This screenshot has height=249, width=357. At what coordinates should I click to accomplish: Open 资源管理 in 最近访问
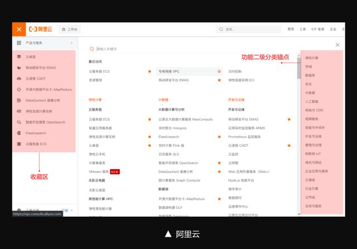pyautogui.click(x=95, y=80)
